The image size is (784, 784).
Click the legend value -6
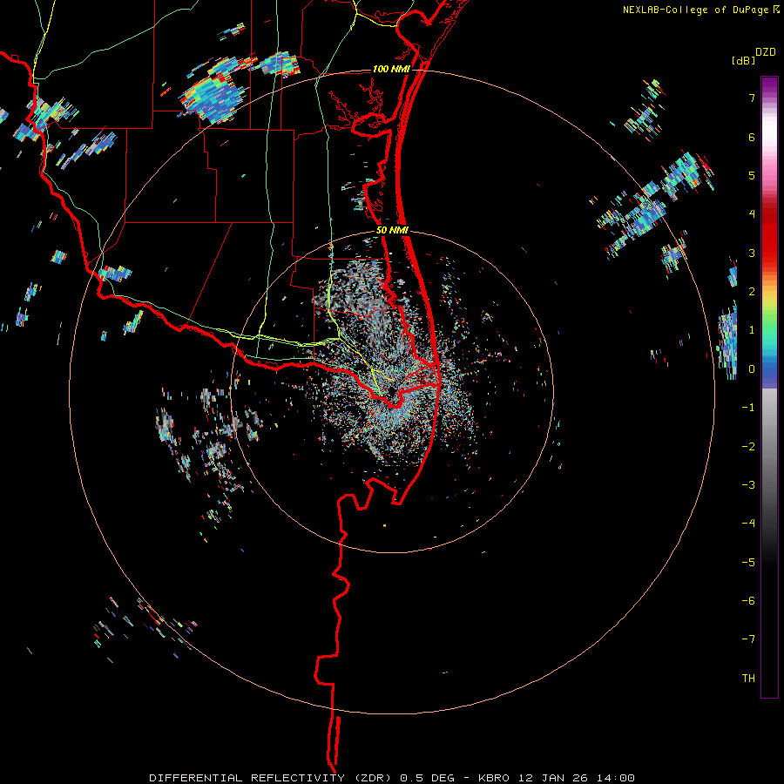pyautogui.click(x=748, y=601)
